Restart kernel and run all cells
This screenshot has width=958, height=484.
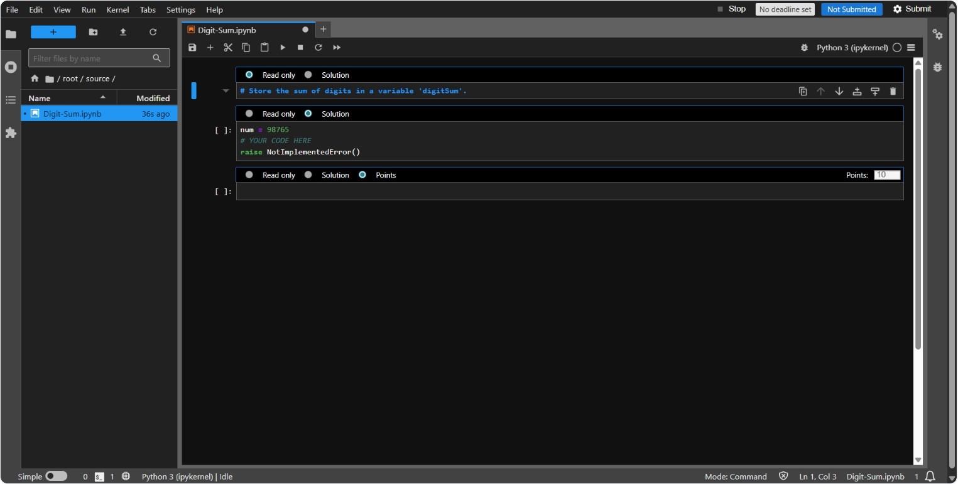[337, 48]
